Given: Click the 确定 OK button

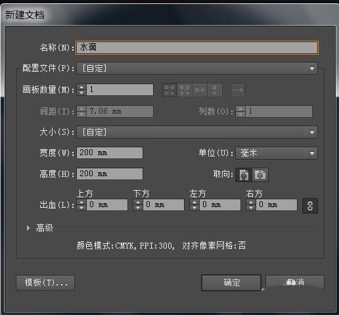Looking at the screenshot, I should (x=231, y=283).
